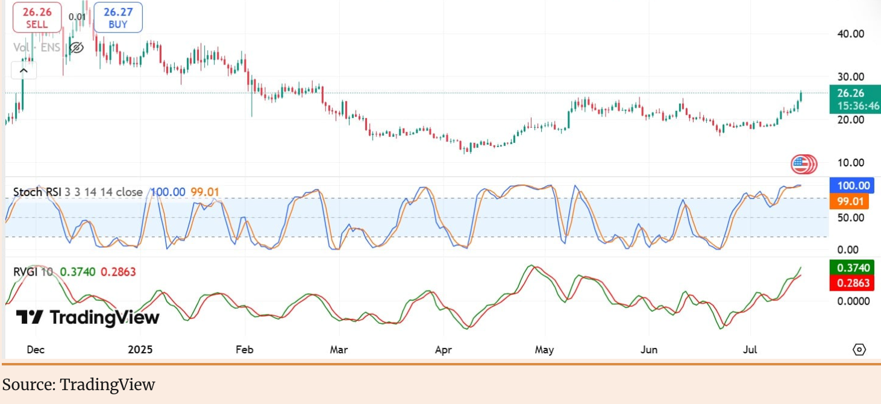
Task: Click the Apr marker on time axis
Action: 444,350
